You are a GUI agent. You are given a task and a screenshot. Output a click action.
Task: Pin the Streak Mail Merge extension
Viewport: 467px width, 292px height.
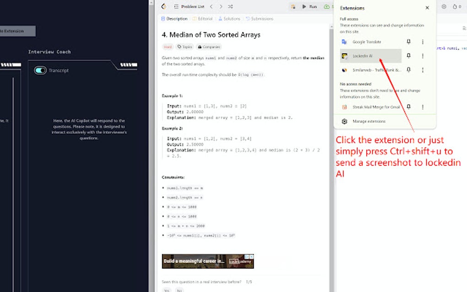coord(409,106)
